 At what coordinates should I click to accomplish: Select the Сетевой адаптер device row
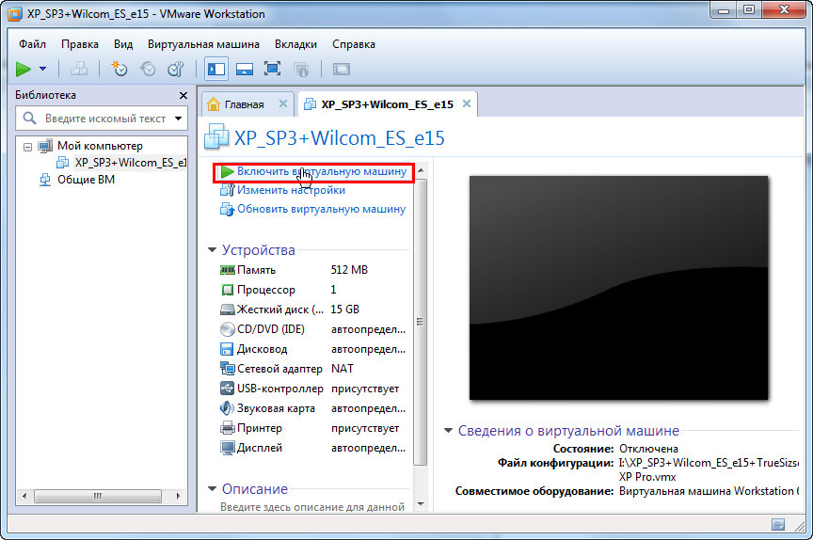tap(312, 369)
